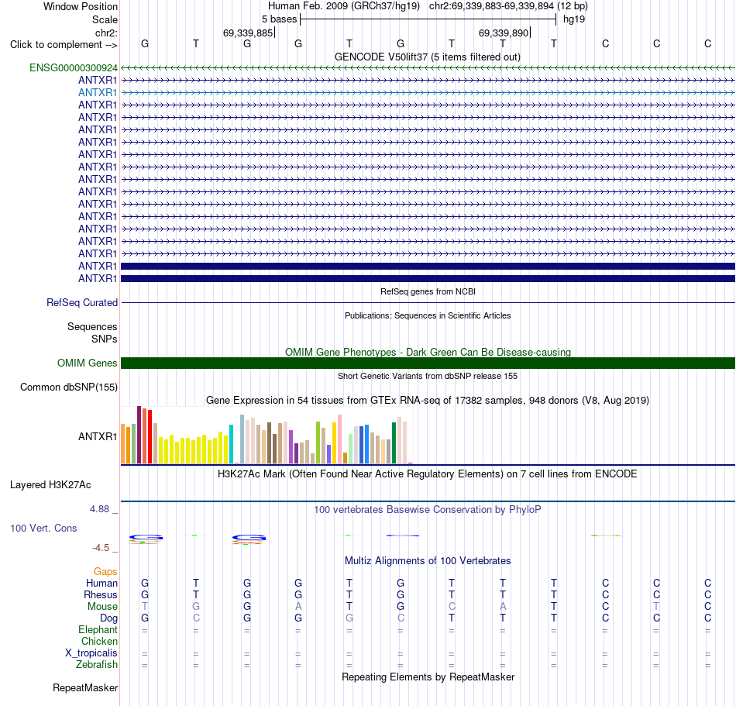
Task: Click the 69,339,890 ruler position marker
Action: click(504, 33)
